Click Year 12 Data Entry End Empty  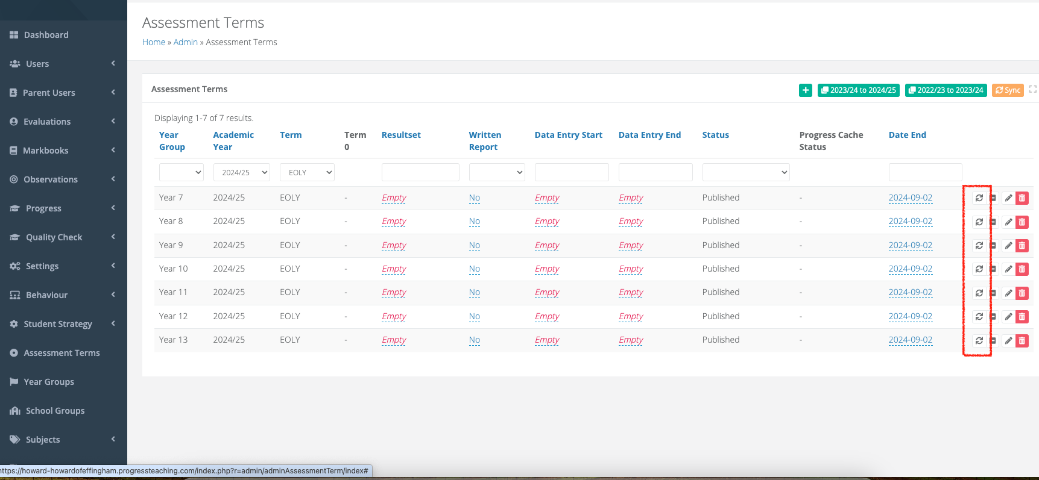click(631, 316)
